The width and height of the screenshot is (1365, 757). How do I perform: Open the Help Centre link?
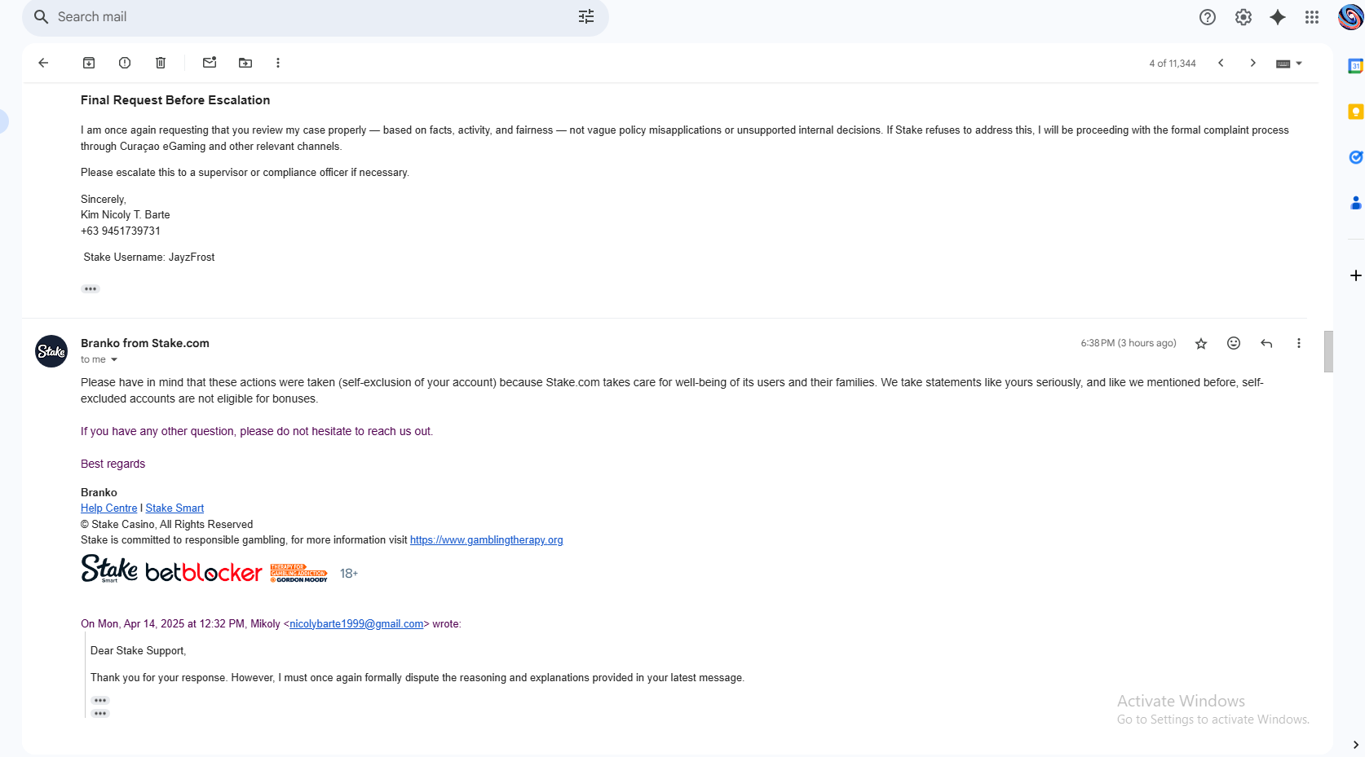[x=109, y=508]
